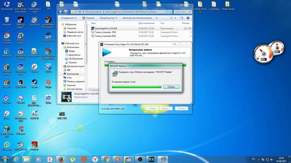Open Корзина desktop icon
291x163 pixels.
[7, 21]
